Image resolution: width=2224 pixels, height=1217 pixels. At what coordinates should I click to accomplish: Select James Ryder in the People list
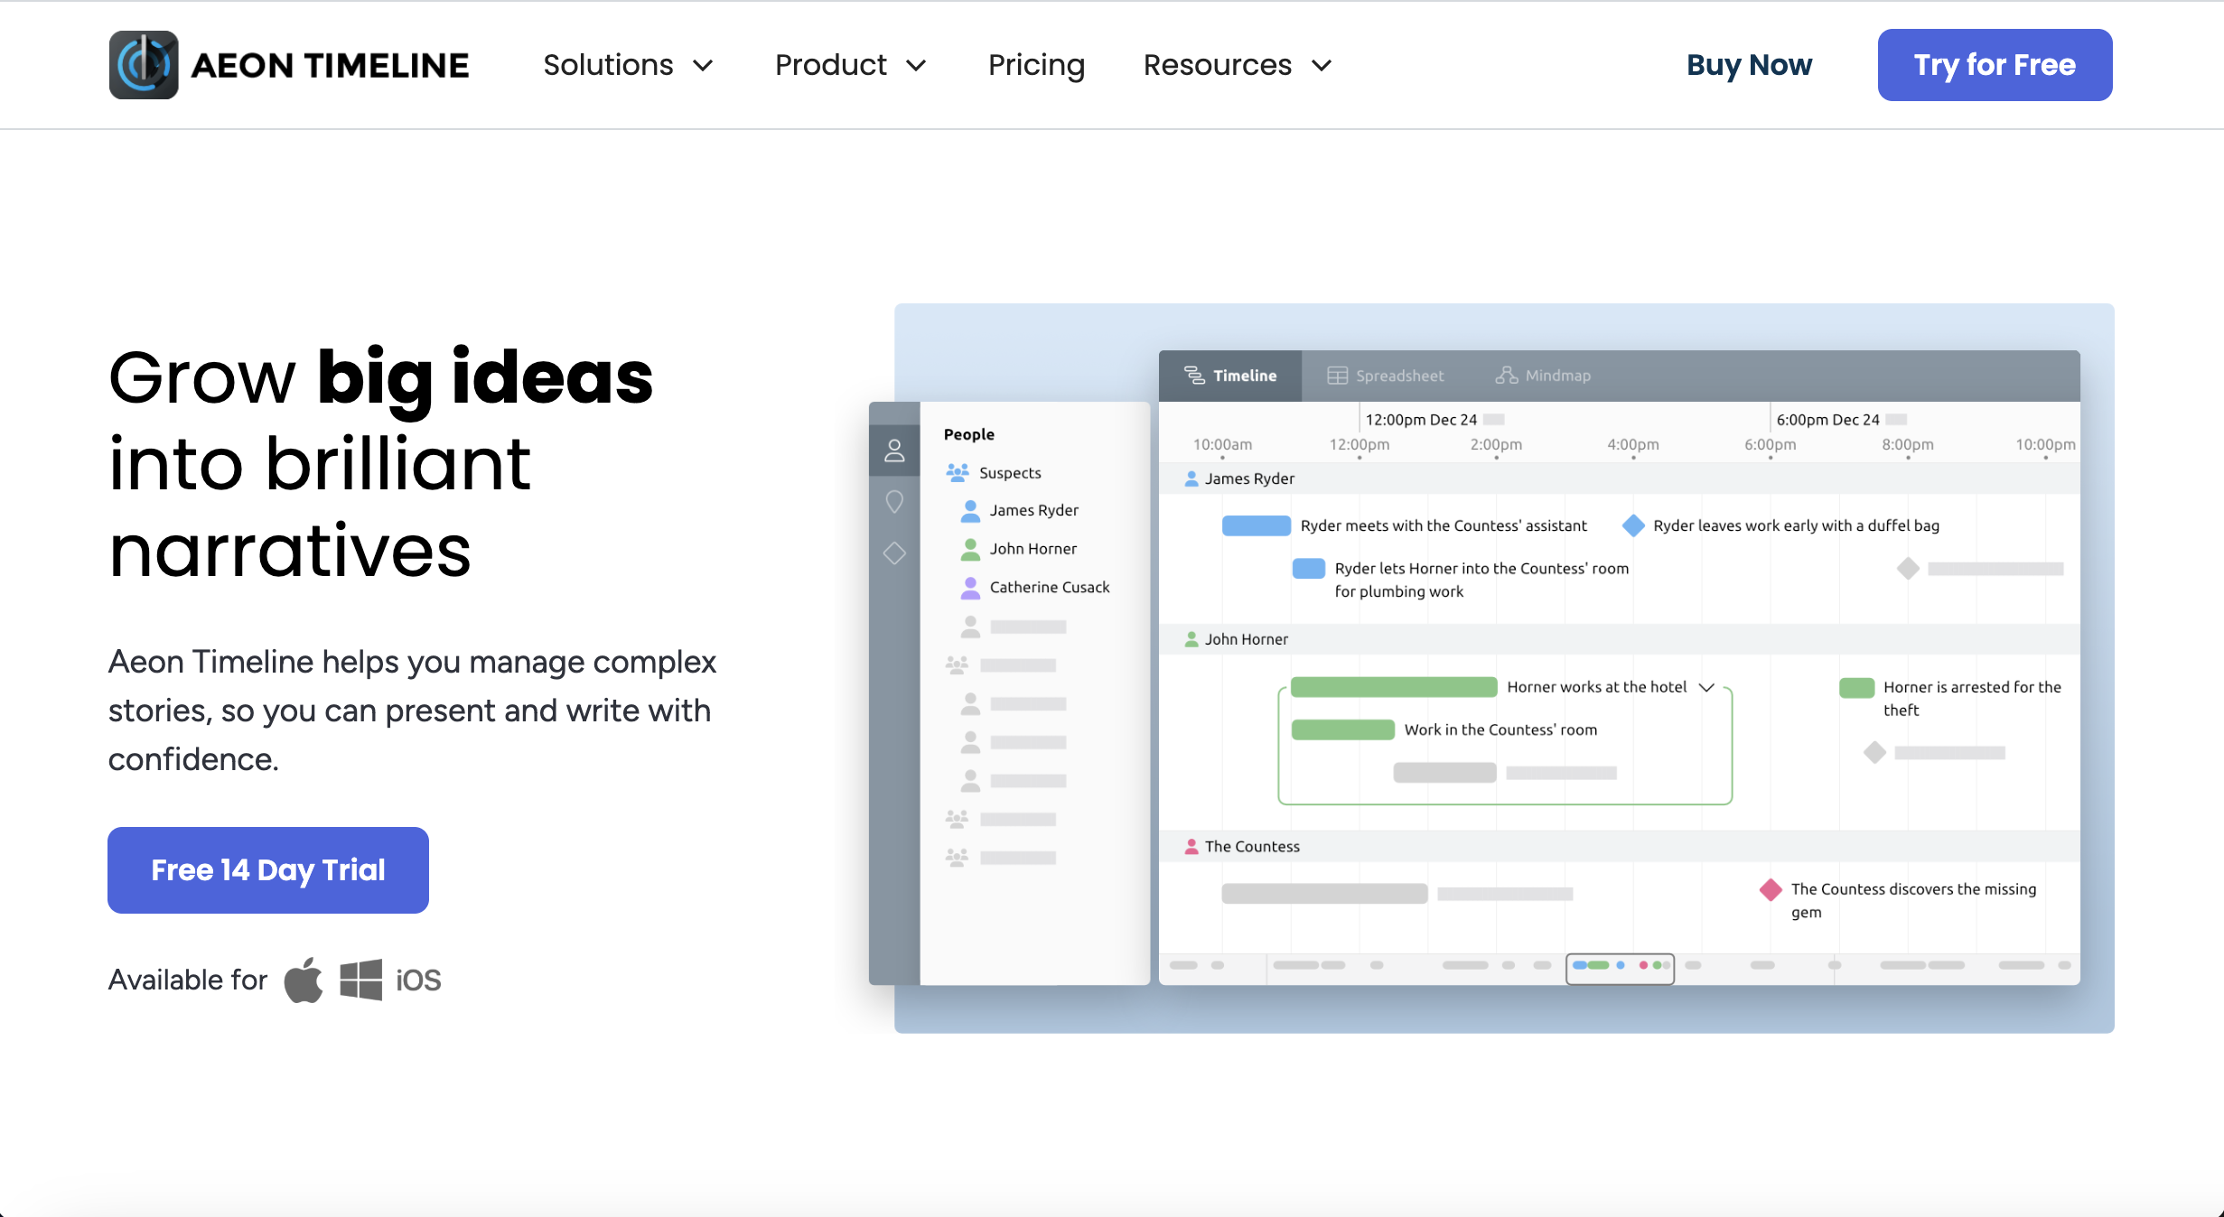(1019, 510)
